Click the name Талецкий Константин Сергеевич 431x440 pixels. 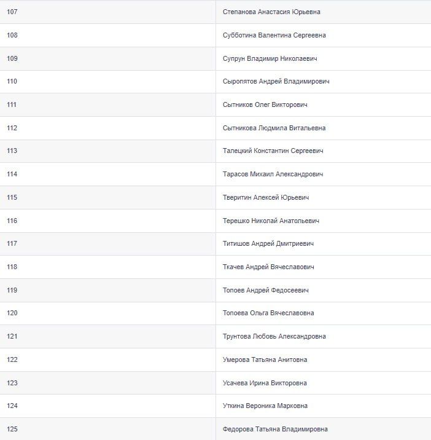pyautogui.click(x=273, y=151)
